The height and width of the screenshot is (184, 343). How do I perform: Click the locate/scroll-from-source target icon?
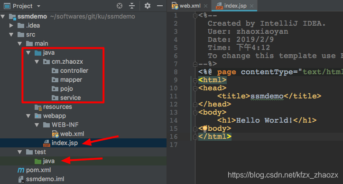(120, 6)
